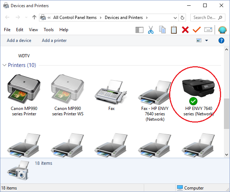
Task: Click All Control Panel Items breadcrumb
Action: point(75,18)
